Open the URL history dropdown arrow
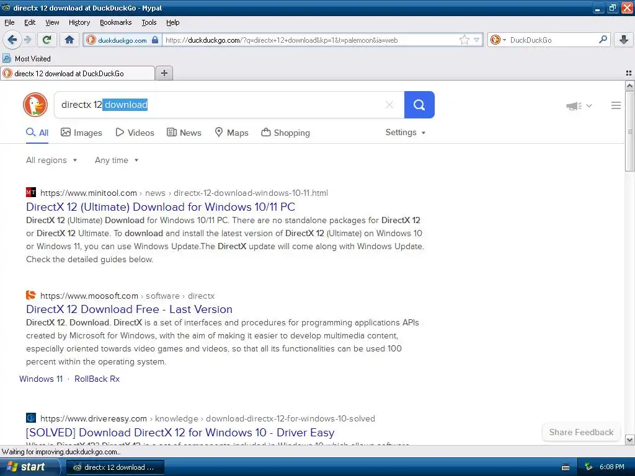 coord(477,40)
